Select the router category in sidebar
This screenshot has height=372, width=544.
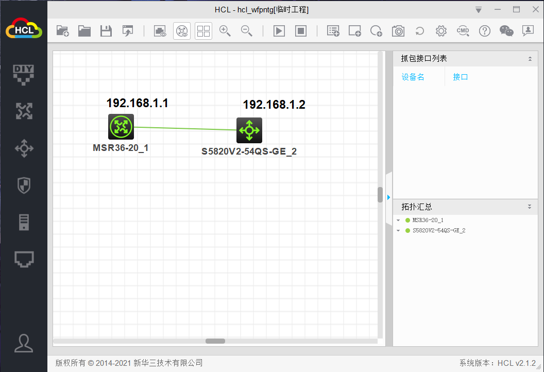pyautogui.click(x=24, y=111)
